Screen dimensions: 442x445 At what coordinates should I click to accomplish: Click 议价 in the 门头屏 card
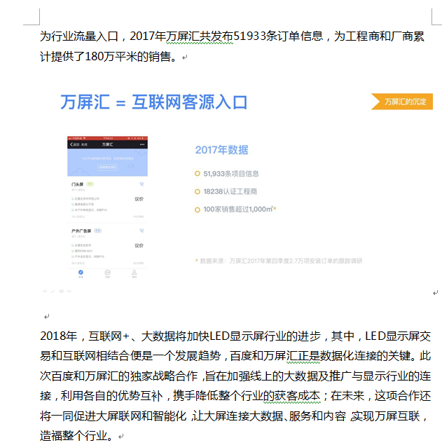(139, 199)
